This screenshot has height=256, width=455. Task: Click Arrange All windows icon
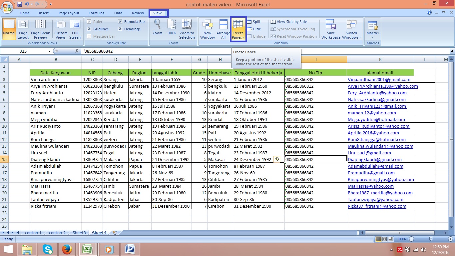[223, 29]
